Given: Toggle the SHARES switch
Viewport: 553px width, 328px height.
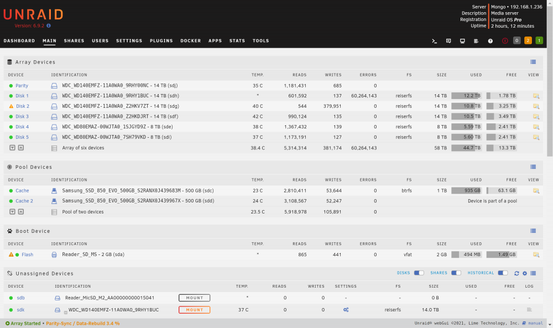Looking at the screenshot, I should point(456,273).
